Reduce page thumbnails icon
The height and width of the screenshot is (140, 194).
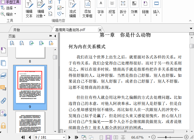[22, 43]
